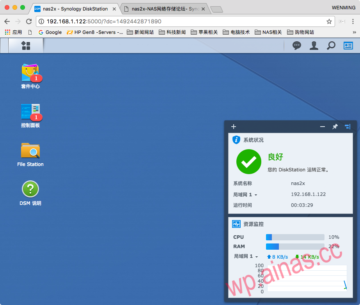
Task: Click the macOS green fullscreen window button
Action: (23, 7)
